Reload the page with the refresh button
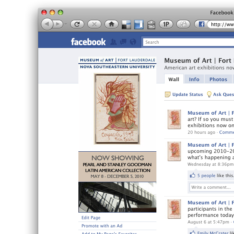 point(77,24)
